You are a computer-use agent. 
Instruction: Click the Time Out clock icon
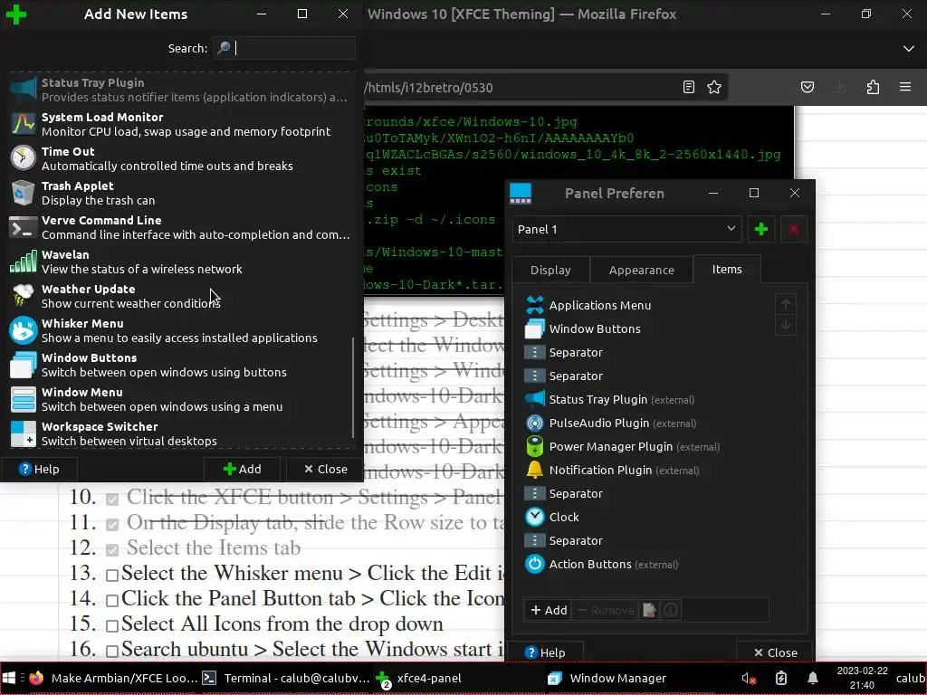(23, 157)
